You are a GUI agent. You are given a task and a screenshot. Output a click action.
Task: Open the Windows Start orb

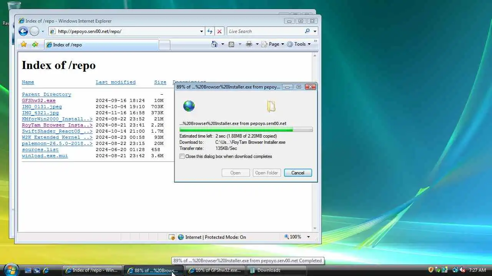(x=11, y=270)
